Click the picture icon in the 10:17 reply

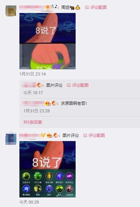(x=68, y=85)
